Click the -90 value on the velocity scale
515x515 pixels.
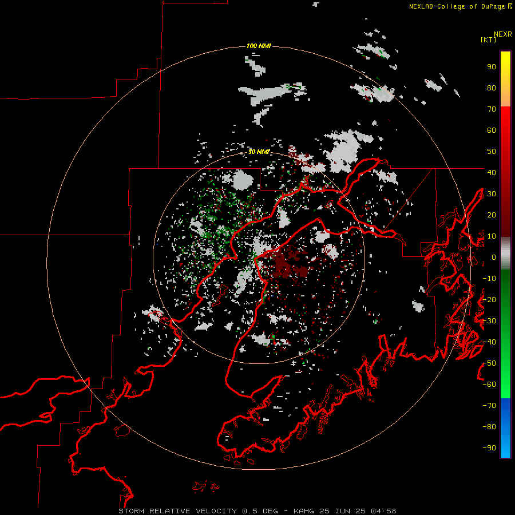click(489, 448)
